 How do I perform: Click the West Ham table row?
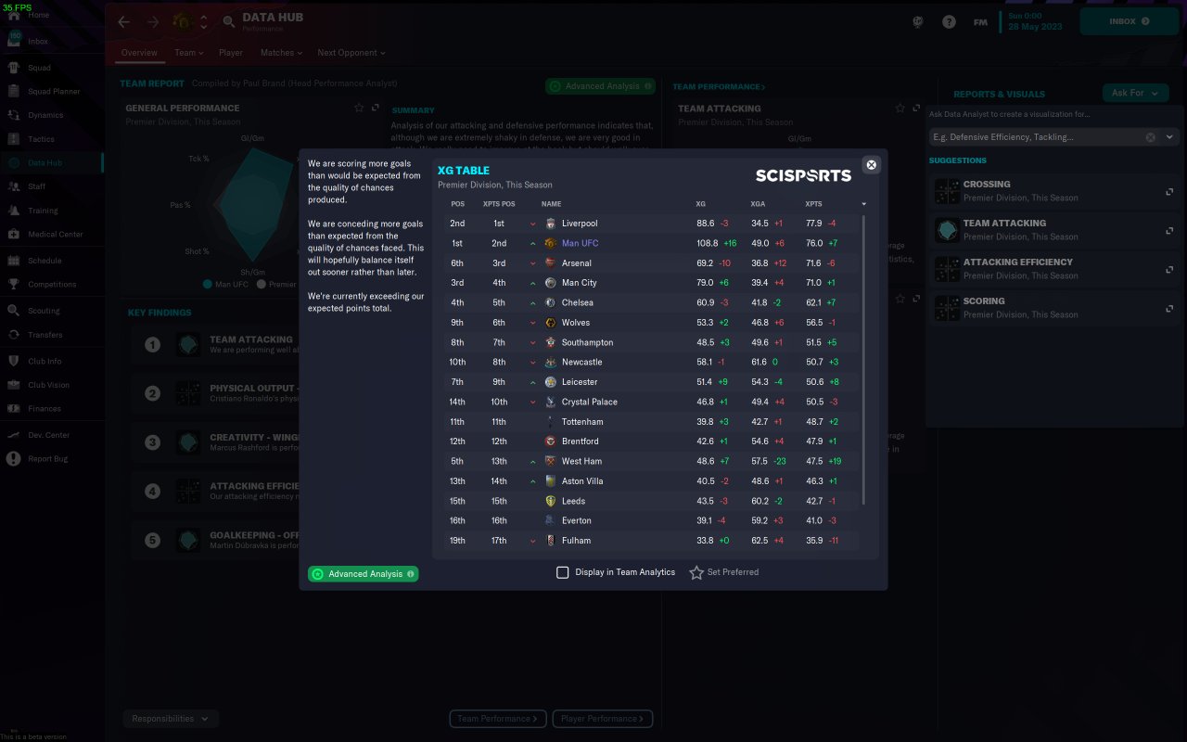(650, 461)
